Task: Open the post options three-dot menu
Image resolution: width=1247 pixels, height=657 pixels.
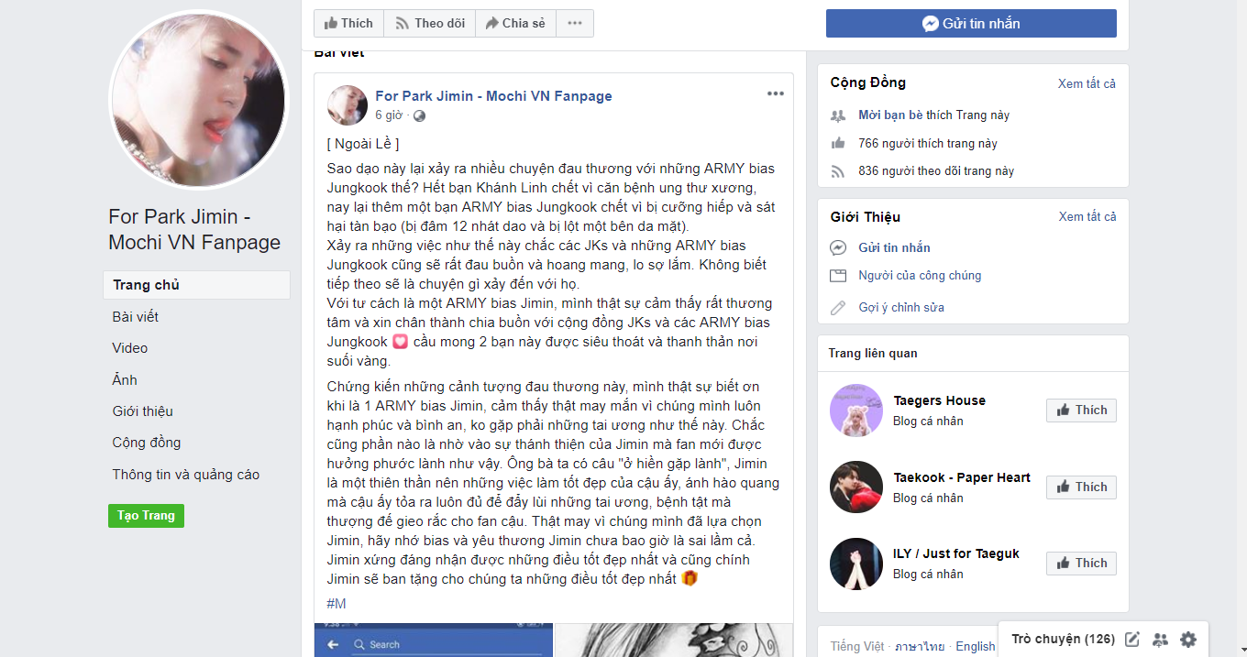Action: tap(776, 93)
